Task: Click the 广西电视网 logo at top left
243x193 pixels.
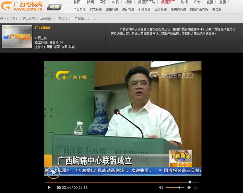Action: [x=23, y=6]
